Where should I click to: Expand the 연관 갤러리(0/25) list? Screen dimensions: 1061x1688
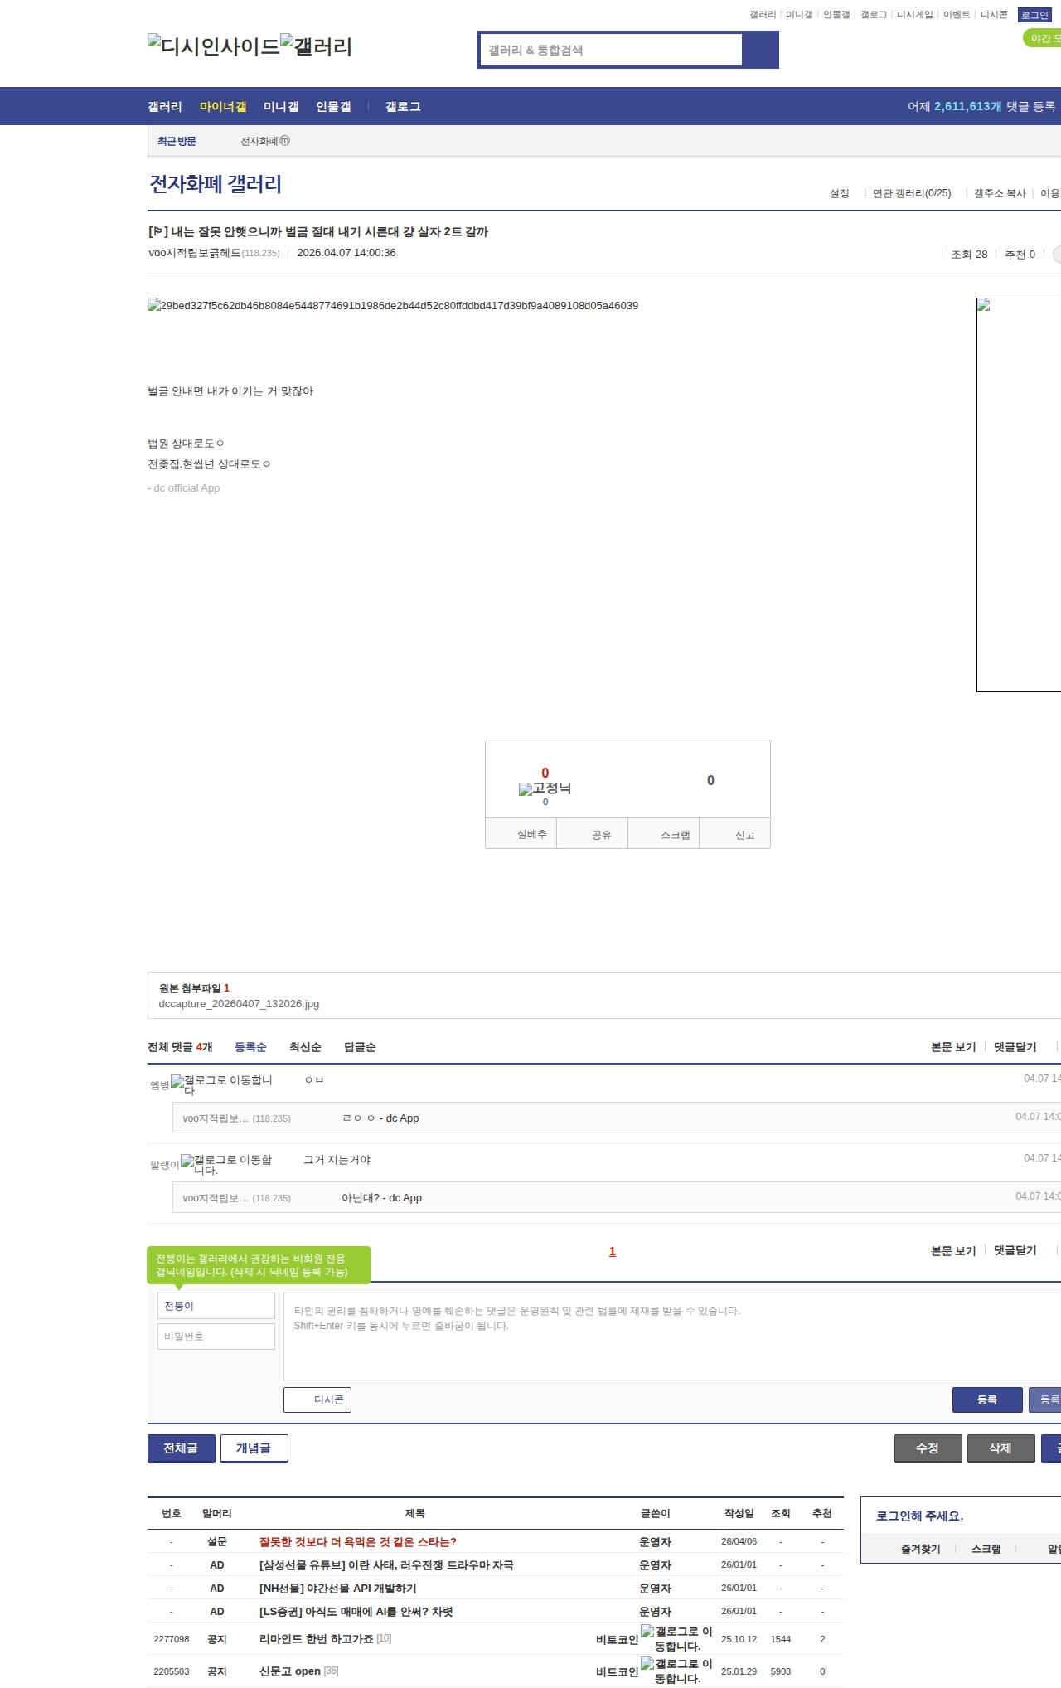pyautogui.click(x=911, y=193)
